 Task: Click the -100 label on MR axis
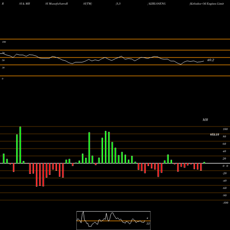[x=225, y=203]
